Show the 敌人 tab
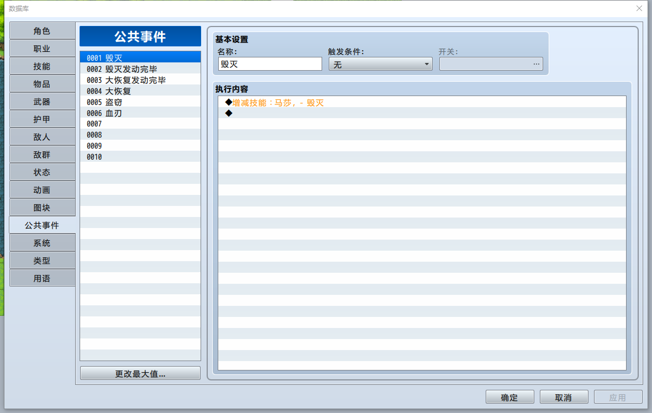 (42, 137)
